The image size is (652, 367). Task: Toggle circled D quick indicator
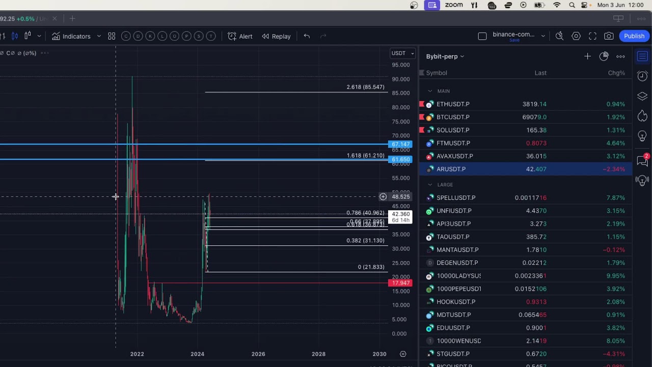138,36
